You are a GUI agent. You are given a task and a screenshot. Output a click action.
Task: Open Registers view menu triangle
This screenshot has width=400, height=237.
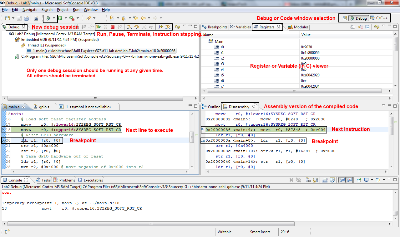383,26
